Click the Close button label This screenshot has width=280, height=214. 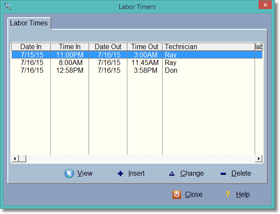194,194
